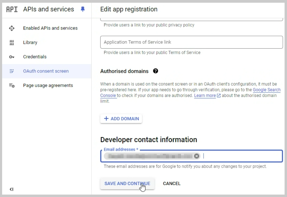Image resolution: width=287 pixels, height=197 pixels.
Task: Focus the Application Terms of Service link field
Action: click(x=192, y=42)
